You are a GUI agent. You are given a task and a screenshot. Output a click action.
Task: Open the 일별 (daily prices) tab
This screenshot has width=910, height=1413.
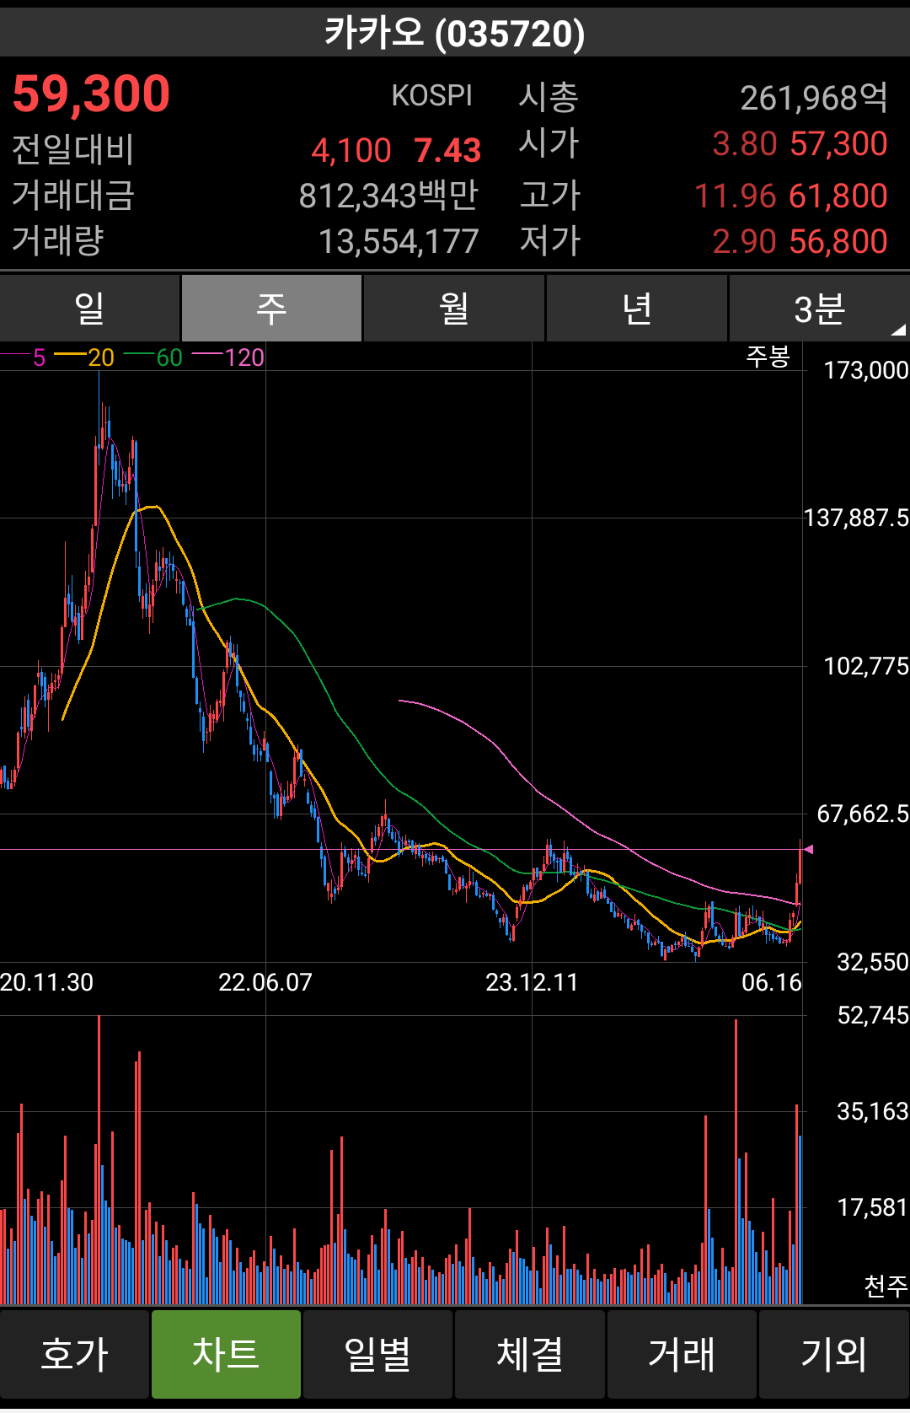click(x=377, y=1355)
